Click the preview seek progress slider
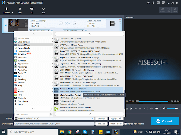 point(152,101)
